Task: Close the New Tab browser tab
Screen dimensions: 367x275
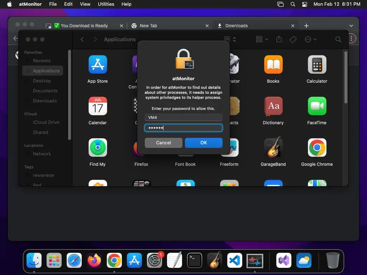Action: click(x=207, y=26)
